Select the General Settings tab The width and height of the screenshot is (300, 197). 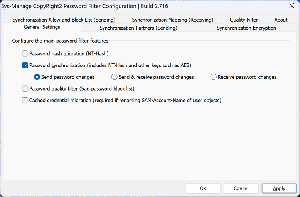click(42, 27)
